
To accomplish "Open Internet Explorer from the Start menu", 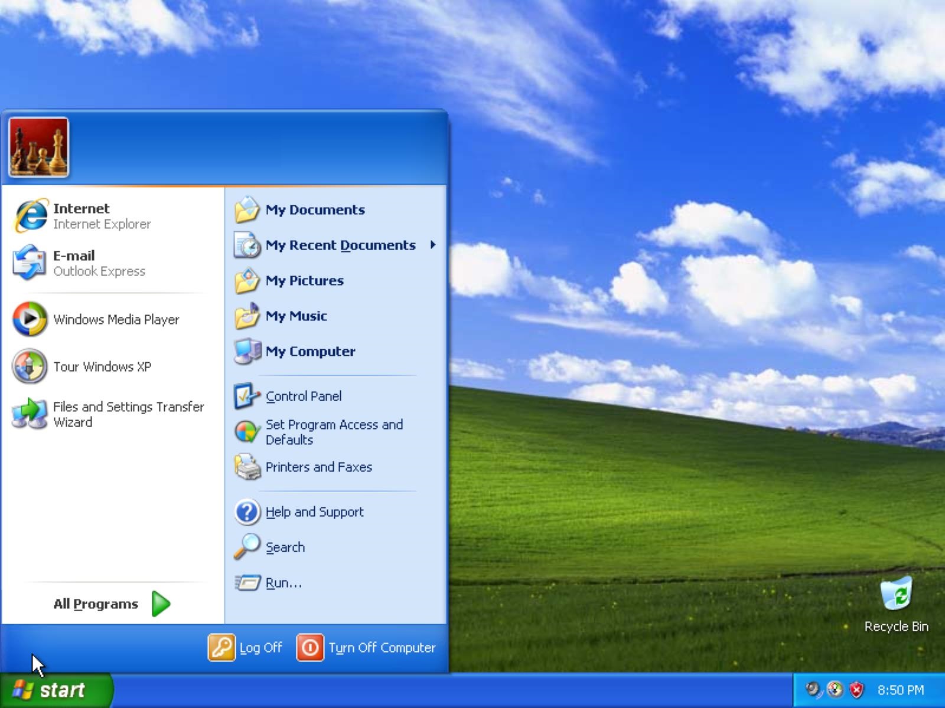I will 83,215.
